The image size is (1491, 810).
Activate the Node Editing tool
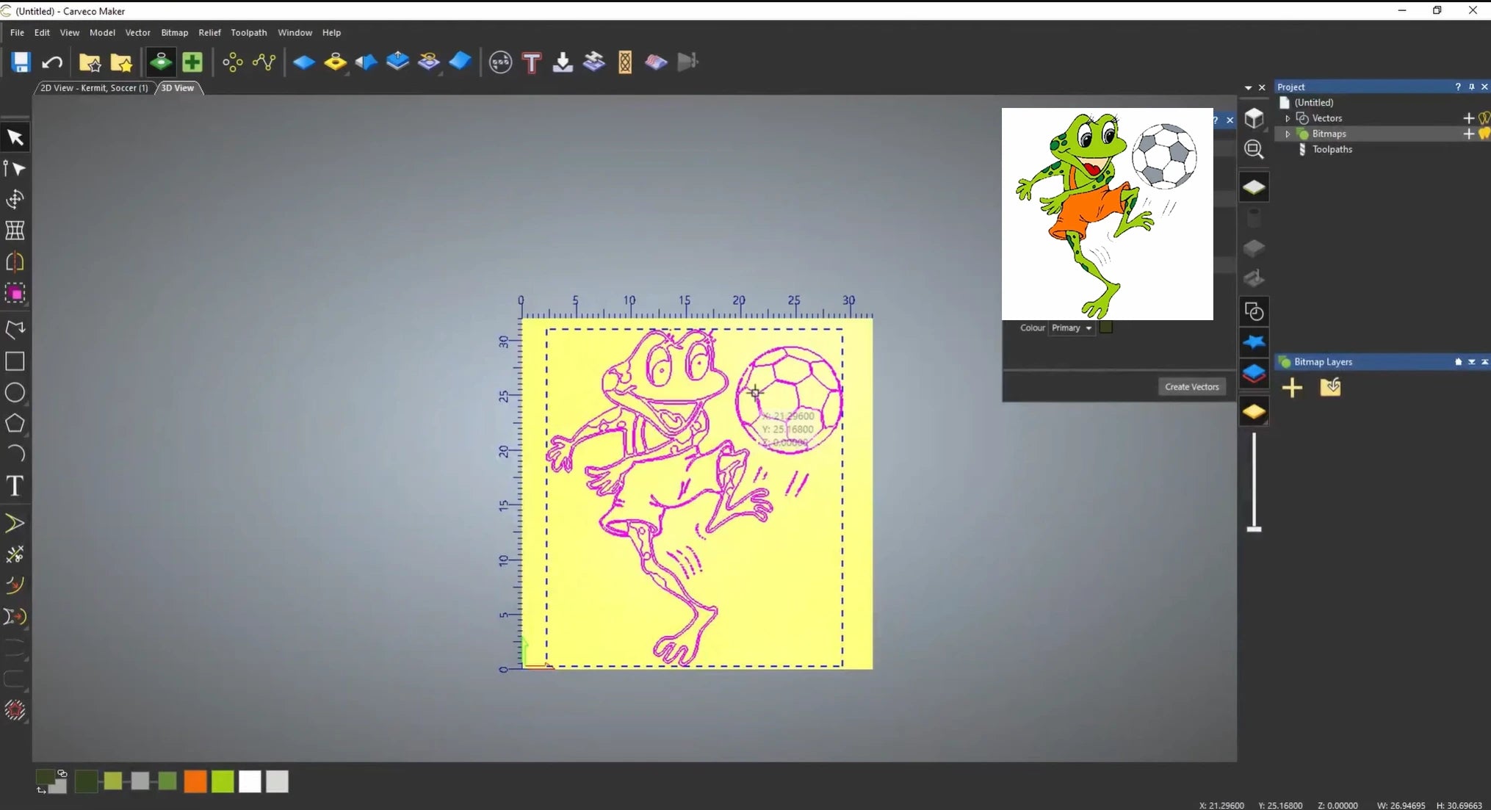[15, 169]
